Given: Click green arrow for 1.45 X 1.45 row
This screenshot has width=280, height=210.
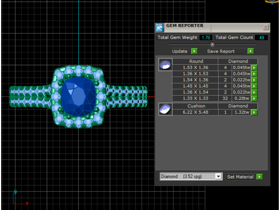Looking at the screenshot, I should click(254, 86).
